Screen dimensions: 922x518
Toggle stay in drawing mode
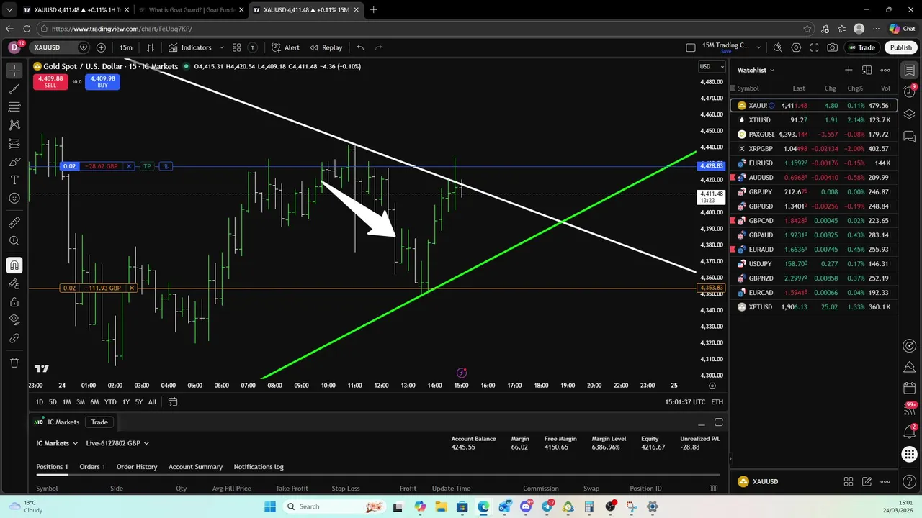14,283
